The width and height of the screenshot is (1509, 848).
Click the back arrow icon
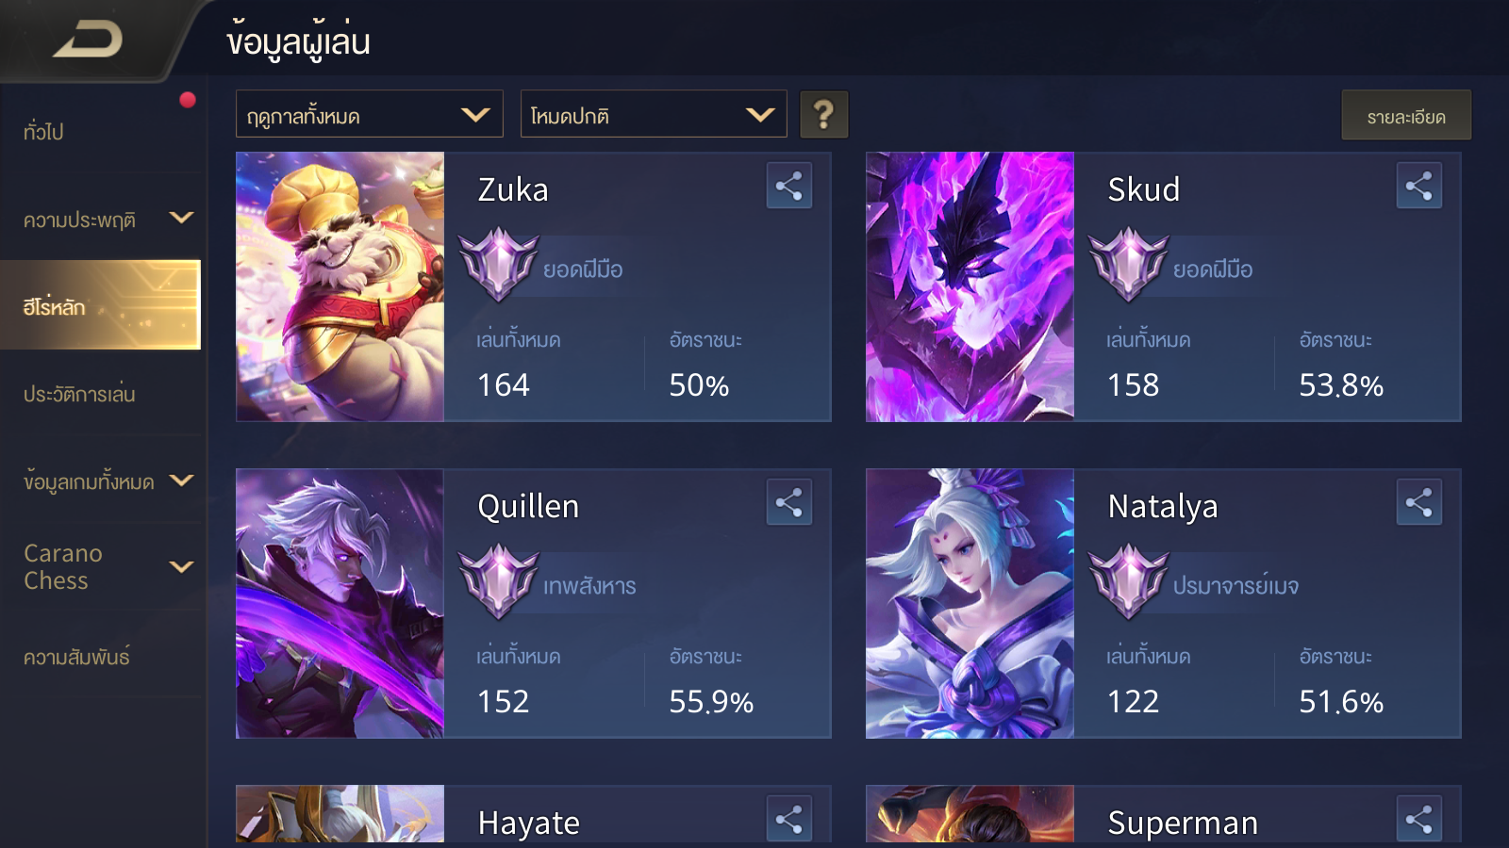(x=88, y=40)
